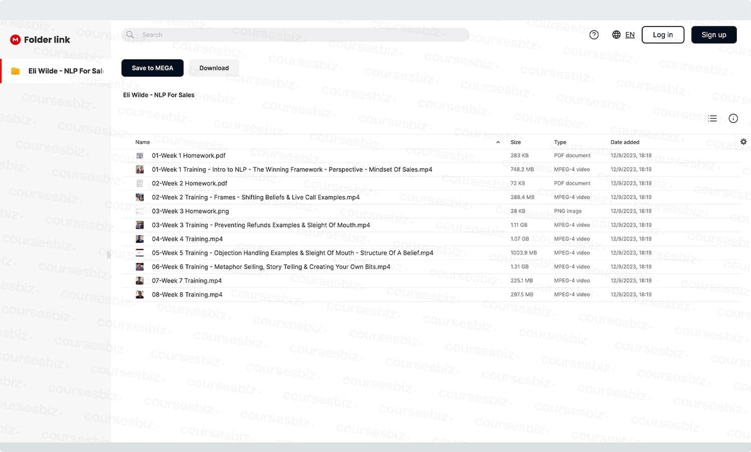The image size is (751, 452).
Task: Click thumbnail of 01-Week 1 Training video
Action: pos(140,169)
